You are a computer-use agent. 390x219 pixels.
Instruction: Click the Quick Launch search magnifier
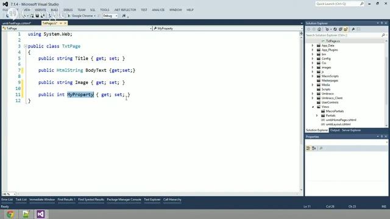pyautogui.click(x=361, y=4)
